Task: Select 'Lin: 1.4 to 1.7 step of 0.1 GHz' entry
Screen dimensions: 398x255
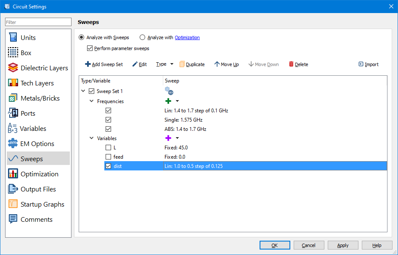Action: (196, 111)
